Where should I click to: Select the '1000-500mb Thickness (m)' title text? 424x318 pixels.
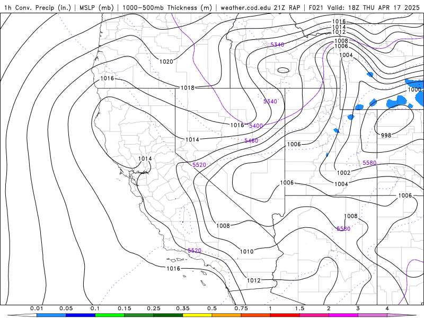pyautogui.click(x=167, y=7)
